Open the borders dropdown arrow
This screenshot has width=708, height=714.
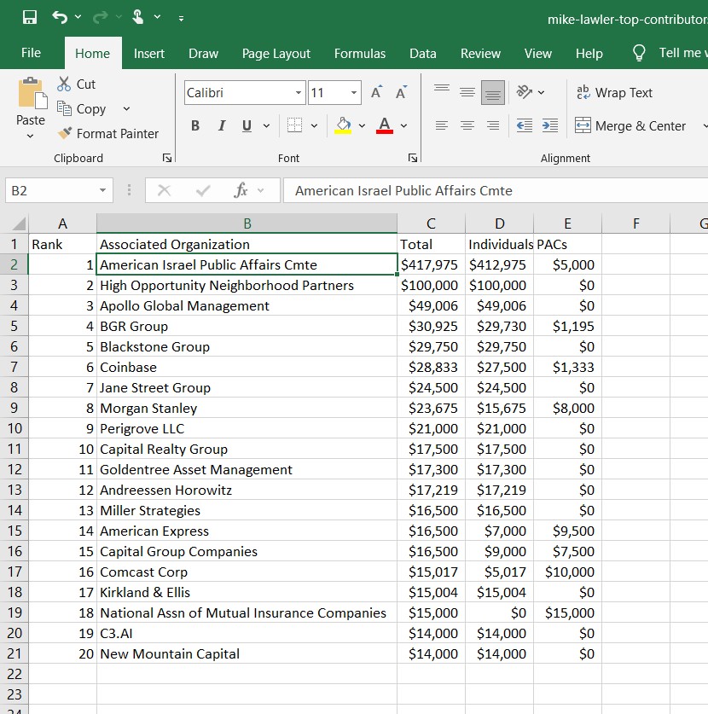(314, 125)
